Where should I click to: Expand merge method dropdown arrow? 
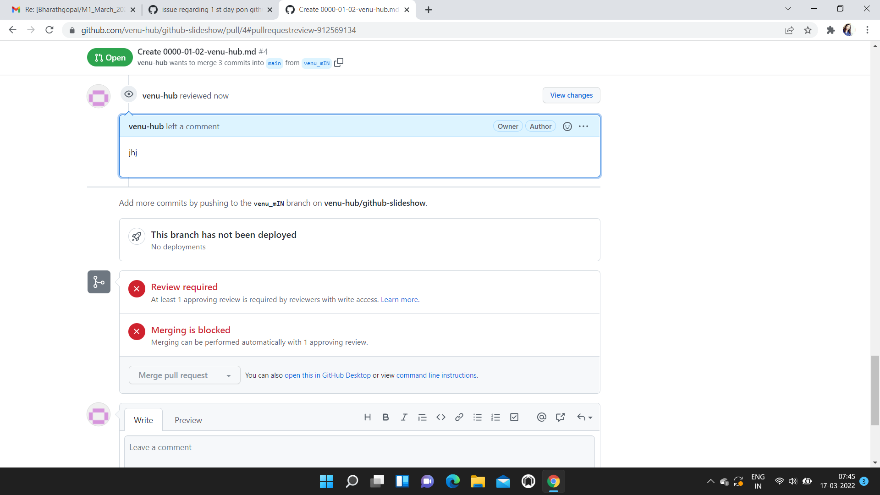228,375
